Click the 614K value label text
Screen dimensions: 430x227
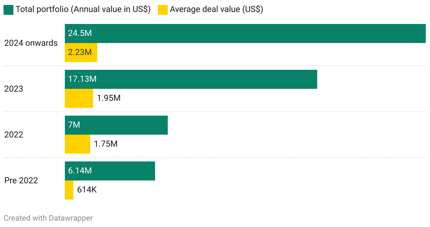[87, 190]
